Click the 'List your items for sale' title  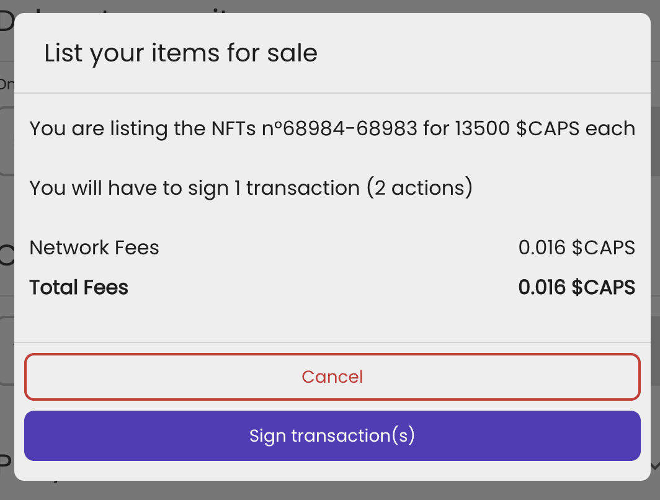pos(181,53)
